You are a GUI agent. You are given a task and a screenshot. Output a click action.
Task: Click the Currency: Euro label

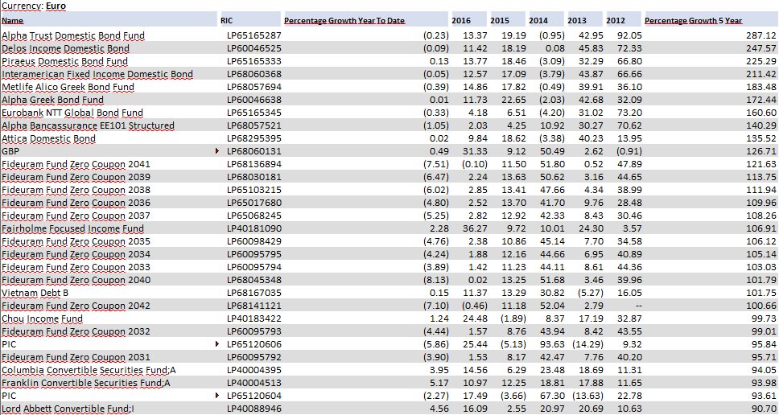(x=34, y=6)
